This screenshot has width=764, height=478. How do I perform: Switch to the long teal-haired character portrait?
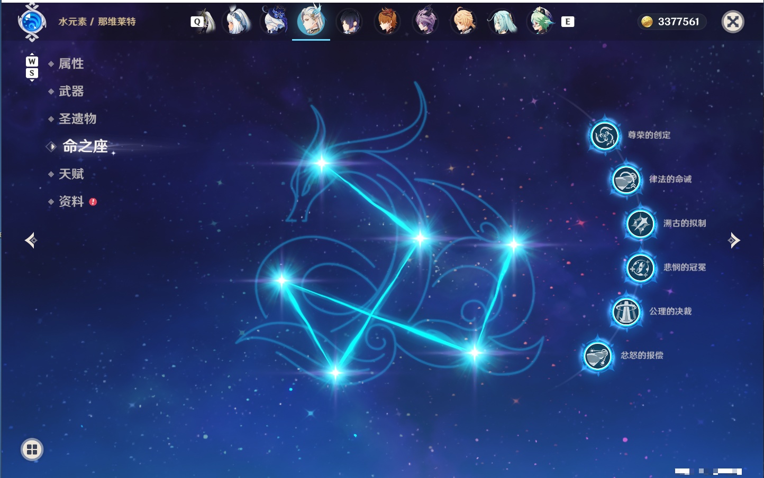point(502,21)
